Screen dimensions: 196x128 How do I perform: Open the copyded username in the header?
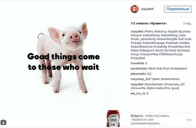coord(147,9)
